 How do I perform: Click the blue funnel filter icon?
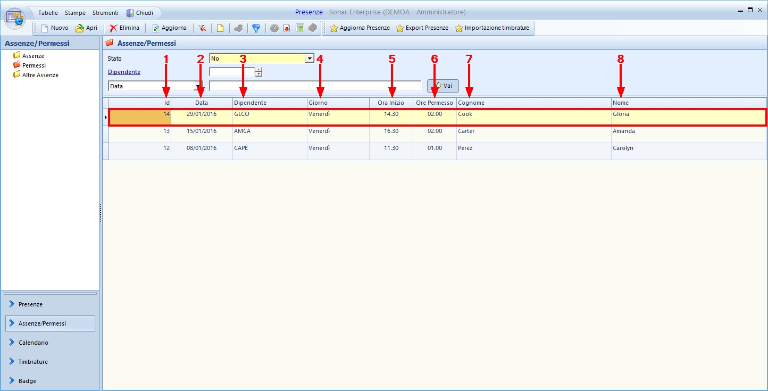click(256, 28)
